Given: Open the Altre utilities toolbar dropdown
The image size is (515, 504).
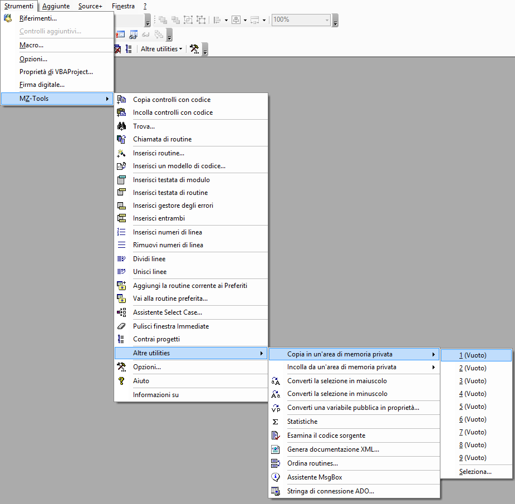Looking at the screenshot, I should click(161, 49).
